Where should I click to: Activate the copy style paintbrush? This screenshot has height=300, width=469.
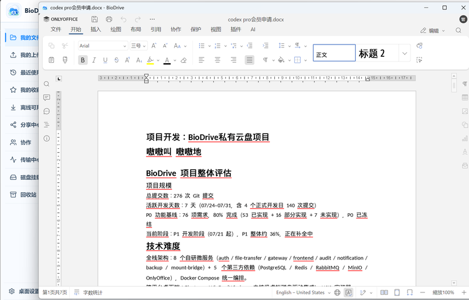tap(65, 60)
